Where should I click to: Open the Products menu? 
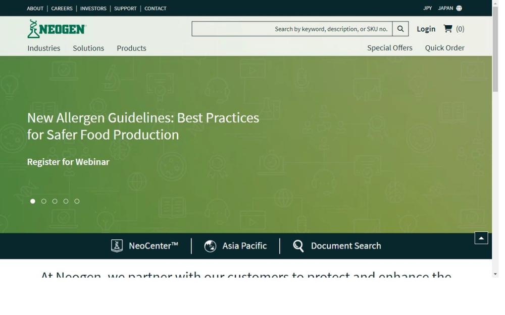click(131, 48)
